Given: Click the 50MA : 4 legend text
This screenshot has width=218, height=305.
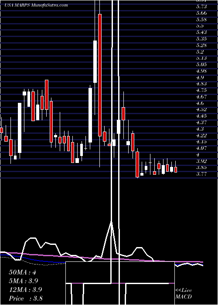Looking at the screenshot, I should pos(22,272).
